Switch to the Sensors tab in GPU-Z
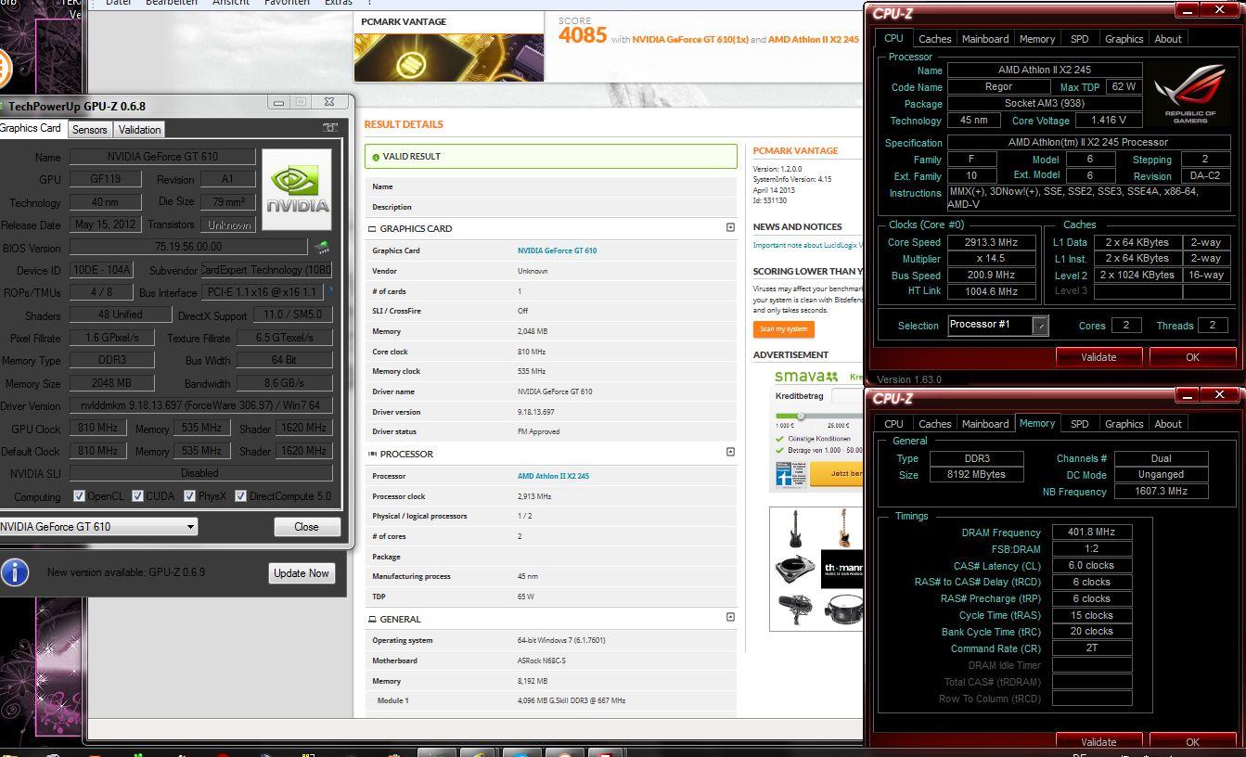Screen dimensions: 1246x757 click(90, 130)
